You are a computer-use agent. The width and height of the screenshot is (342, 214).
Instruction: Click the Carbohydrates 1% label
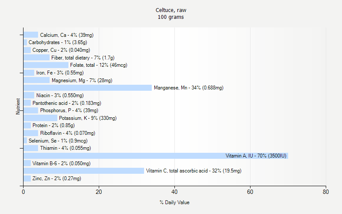(x=58, y=42)
